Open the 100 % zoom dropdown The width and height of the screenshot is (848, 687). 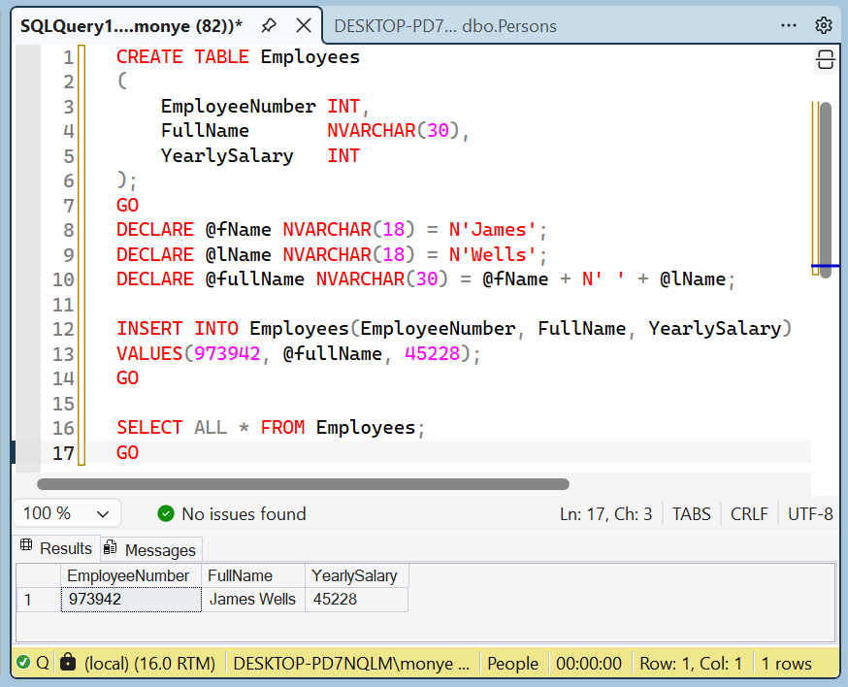click(x=67, y=513)
